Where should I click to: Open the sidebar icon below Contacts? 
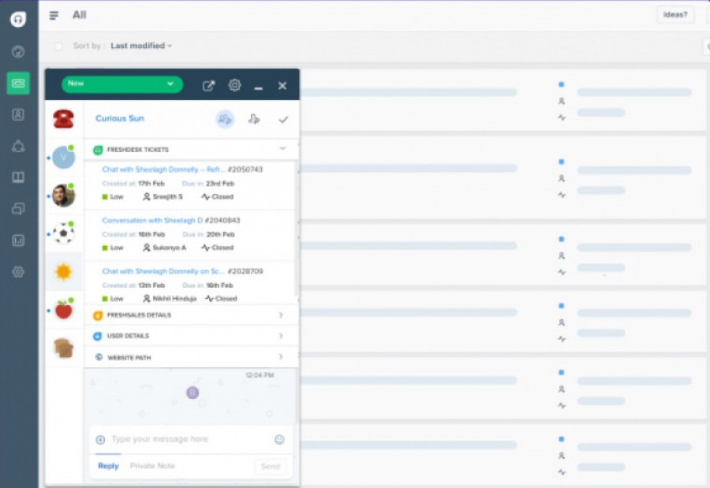coord(18,146)
